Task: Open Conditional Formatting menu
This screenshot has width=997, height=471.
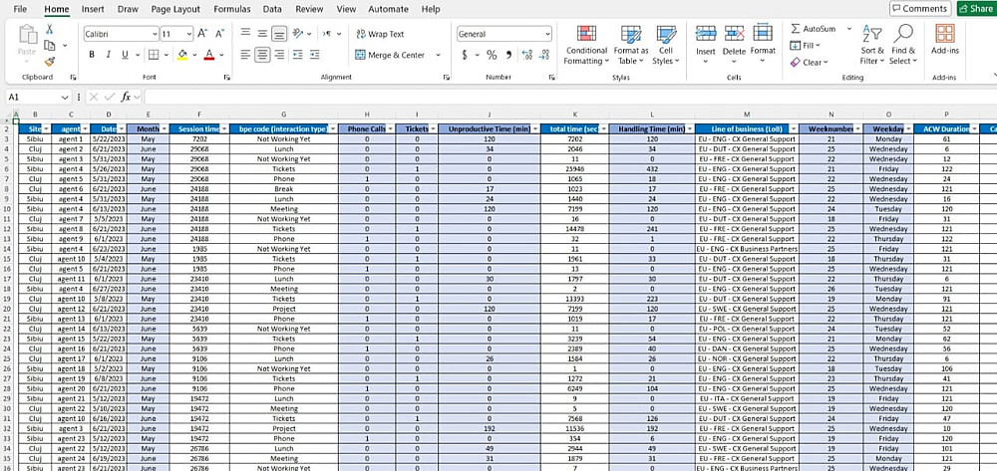Action: 586,45
